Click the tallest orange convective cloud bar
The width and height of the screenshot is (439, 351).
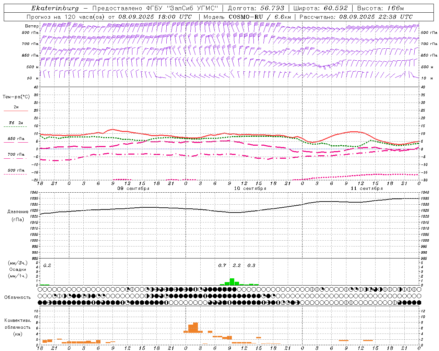tap(195, 328)
